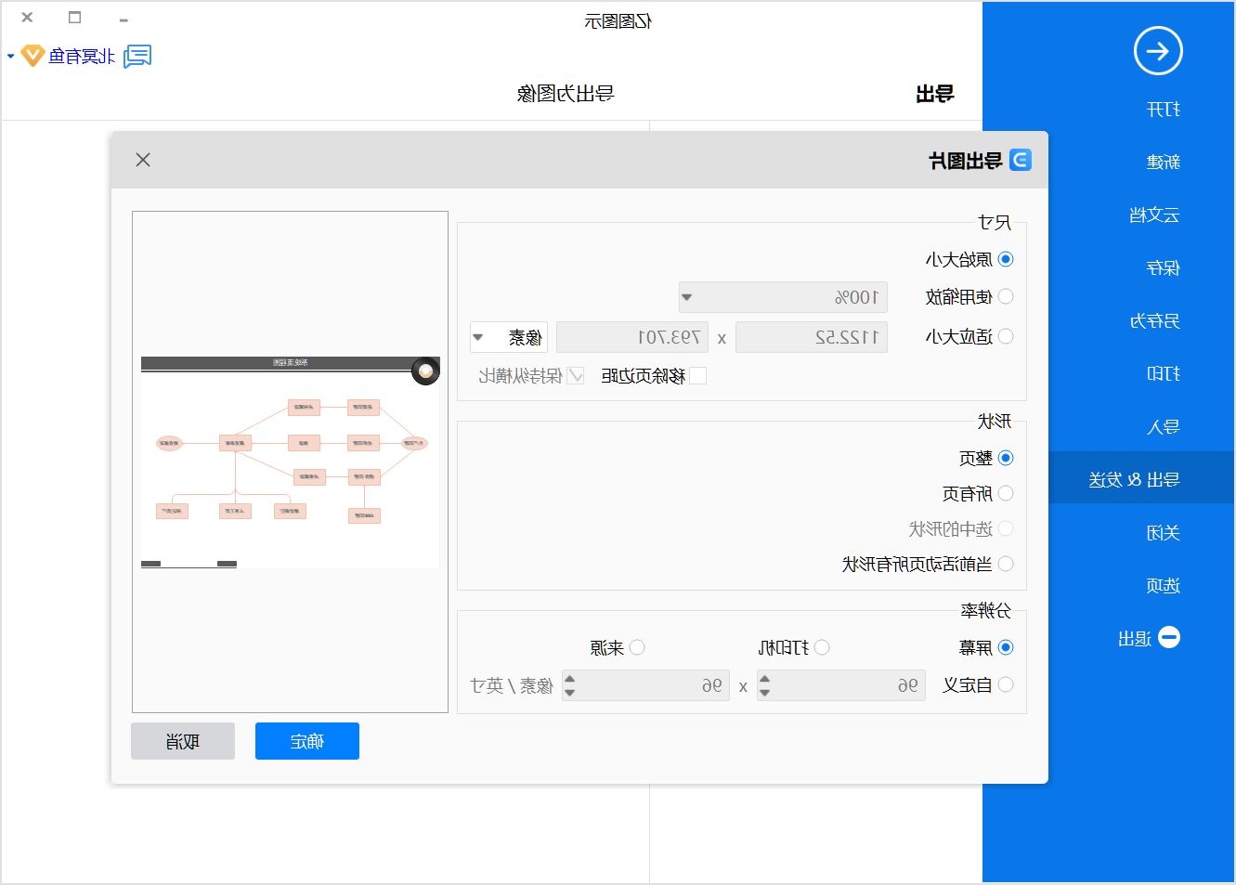The height and width of the screenshot is (885, 1236).
Task: Click the 导出 heading tab
Action: [934, 94]
